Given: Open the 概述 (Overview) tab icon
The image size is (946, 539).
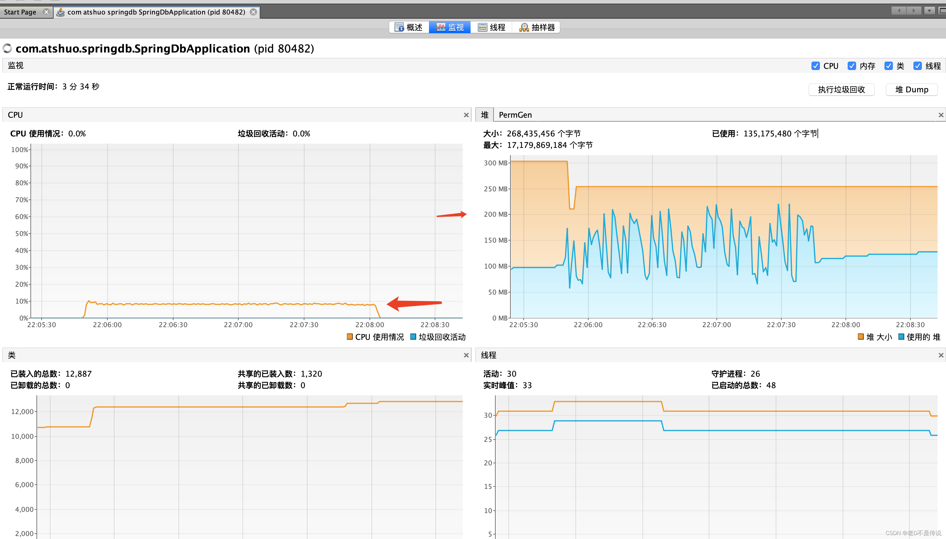Looking at the screenshot, I should [x=400, y=27].
